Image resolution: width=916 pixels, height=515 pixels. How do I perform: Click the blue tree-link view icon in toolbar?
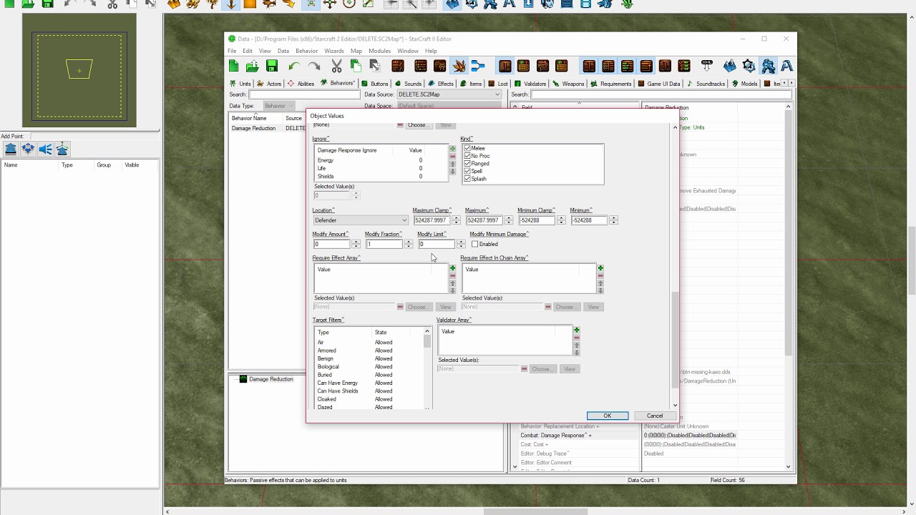pos(478,66)
